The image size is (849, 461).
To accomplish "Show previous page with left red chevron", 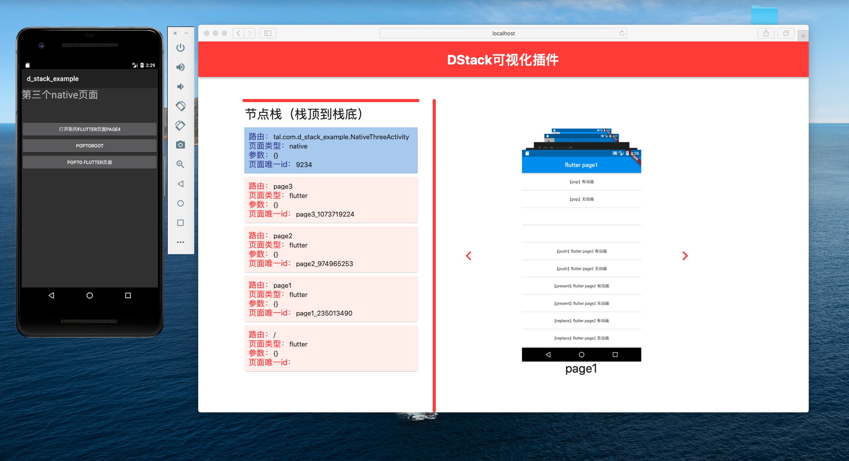I will 469,256.
